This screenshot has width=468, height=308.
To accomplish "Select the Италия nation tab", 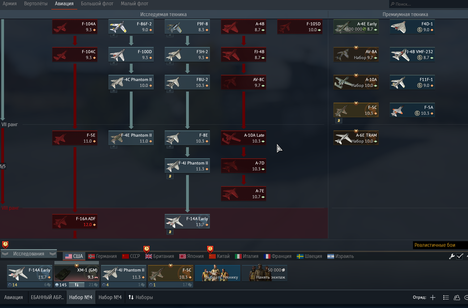I will click(x=247, y=256).
